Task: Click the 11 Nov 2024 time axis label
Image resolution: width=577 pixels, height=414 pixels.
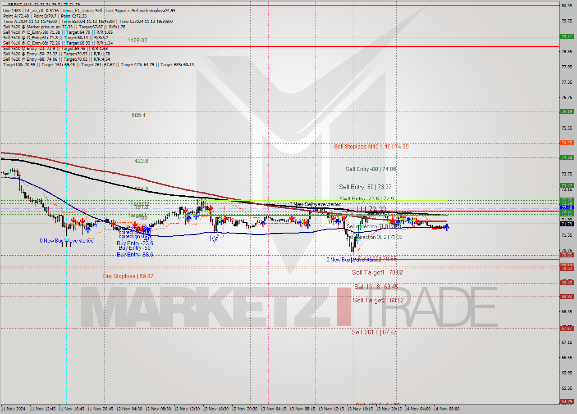Action: [x=13, y=409]
